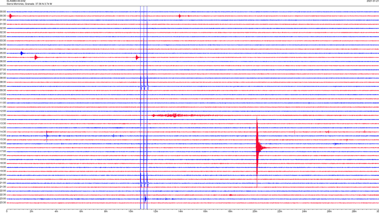Click the red event near 14m on the 00:30 trace

(x=180, y=16)
